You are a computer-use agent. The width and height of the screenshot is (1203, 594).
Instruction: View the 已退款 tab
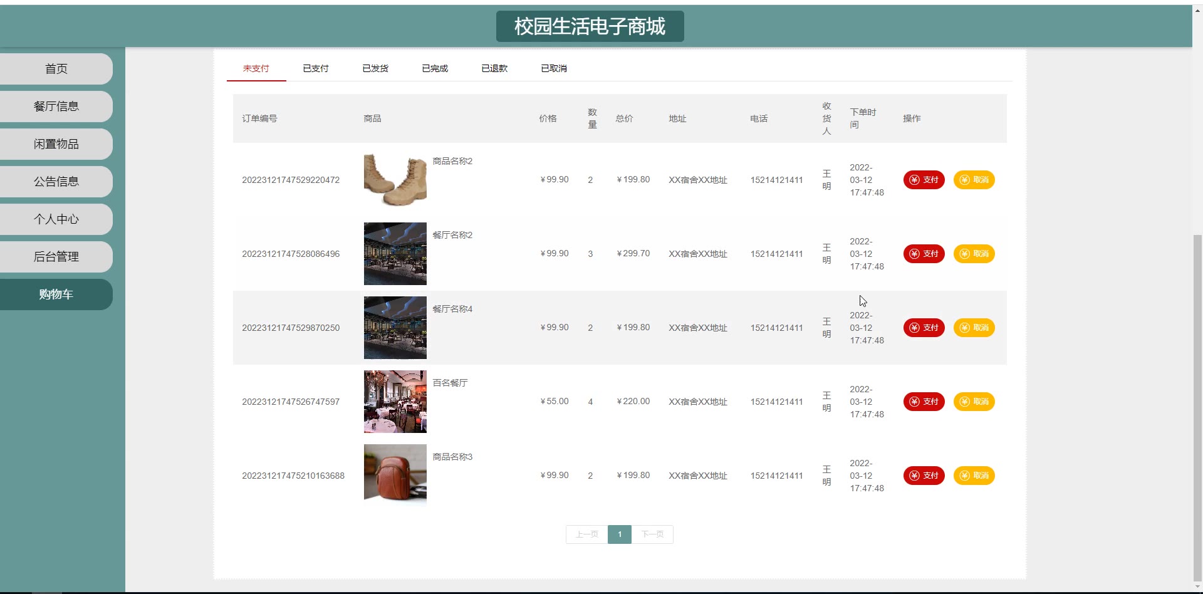(x=494, y=68)
